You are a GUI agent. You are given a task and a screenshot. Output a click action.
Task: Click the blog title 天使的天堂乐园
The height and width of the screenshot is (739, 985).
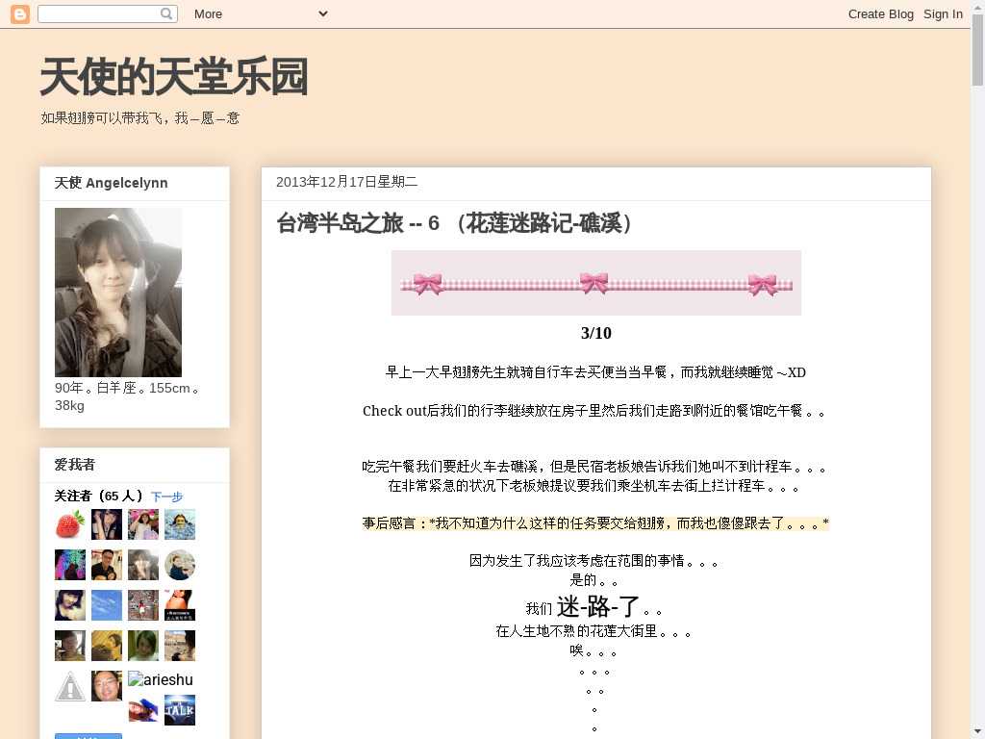(x=174, y=77)
